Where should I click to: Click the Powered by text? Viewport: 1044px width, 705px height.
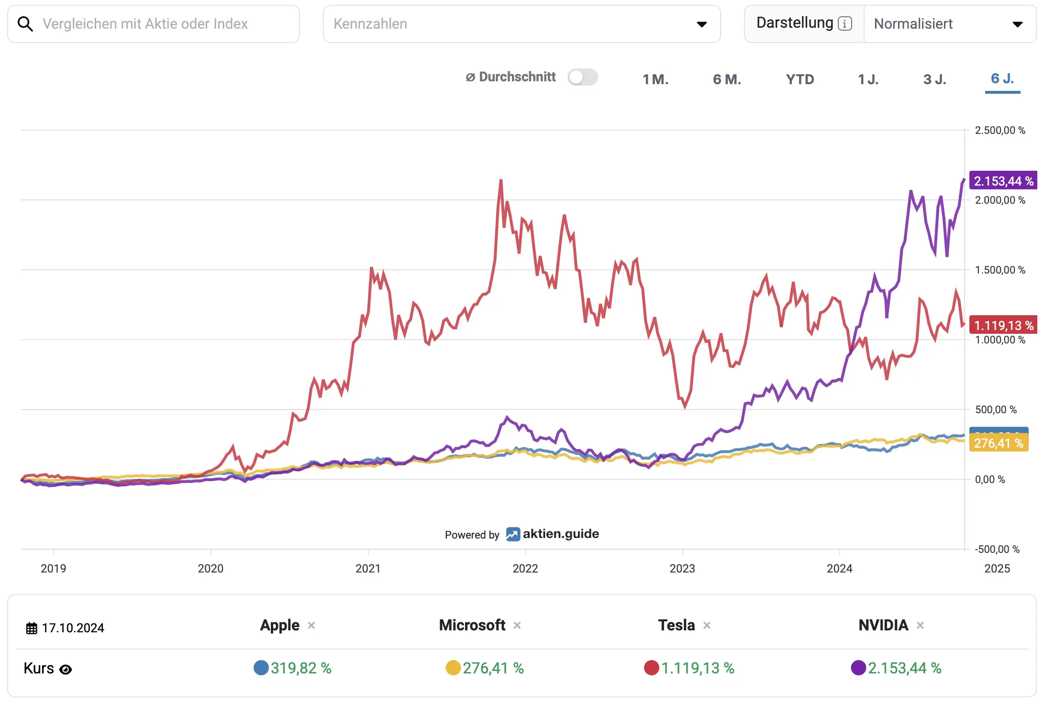(472, 535)
